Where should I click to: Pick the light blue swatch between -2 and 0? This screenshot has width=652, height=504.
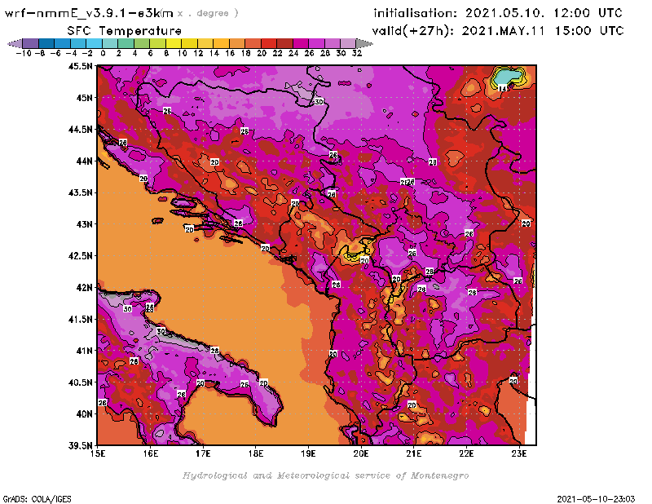tap(94, 43)
